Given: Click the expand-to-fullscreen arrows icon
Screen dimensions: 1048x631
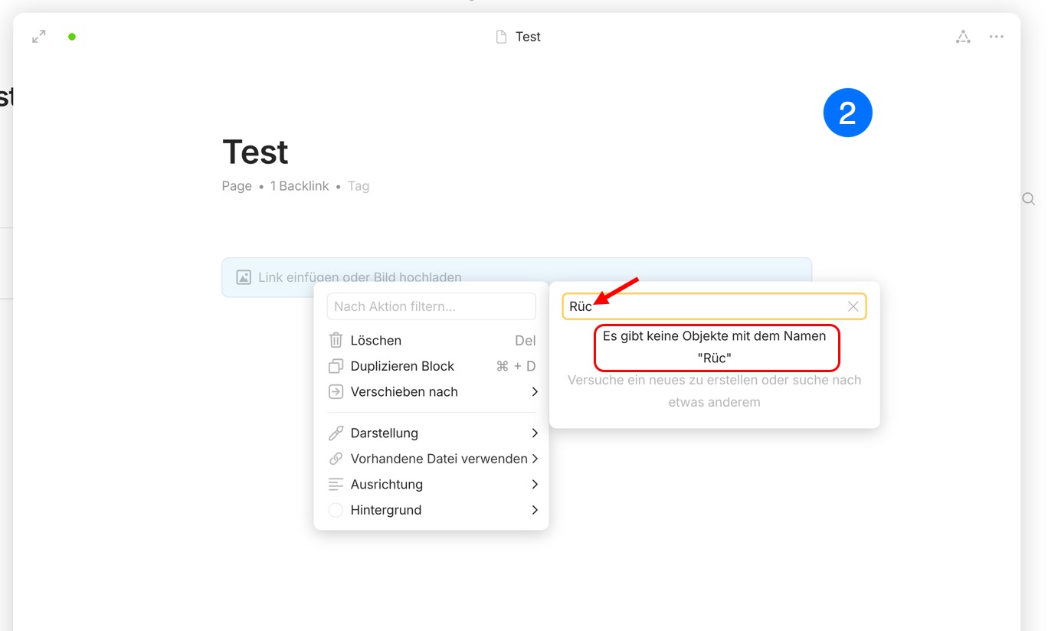Looking at the screenshot, I should [39, 36].
